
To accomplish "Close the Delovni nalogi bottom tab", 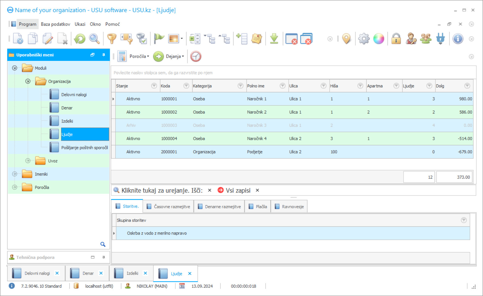I will (57, 273).
